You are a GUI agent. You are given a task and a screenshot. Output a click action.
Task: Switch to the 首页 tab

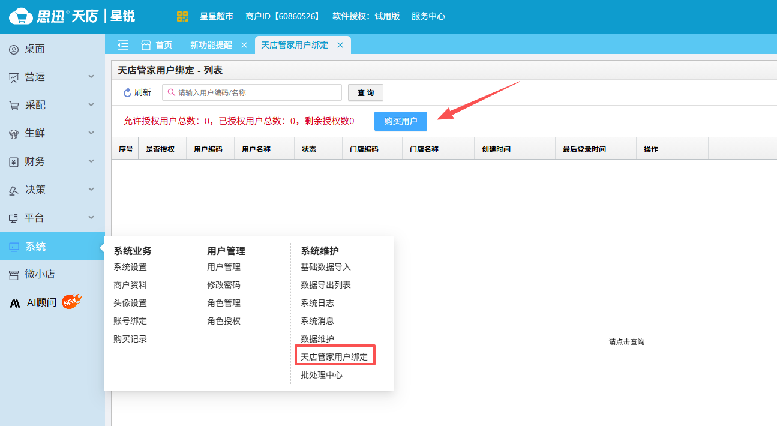click(x=157, y=45)
